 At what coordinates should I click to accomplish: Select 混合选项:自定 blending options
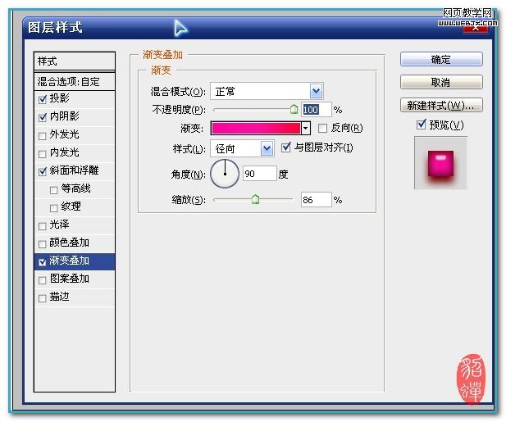pos(75,82)
